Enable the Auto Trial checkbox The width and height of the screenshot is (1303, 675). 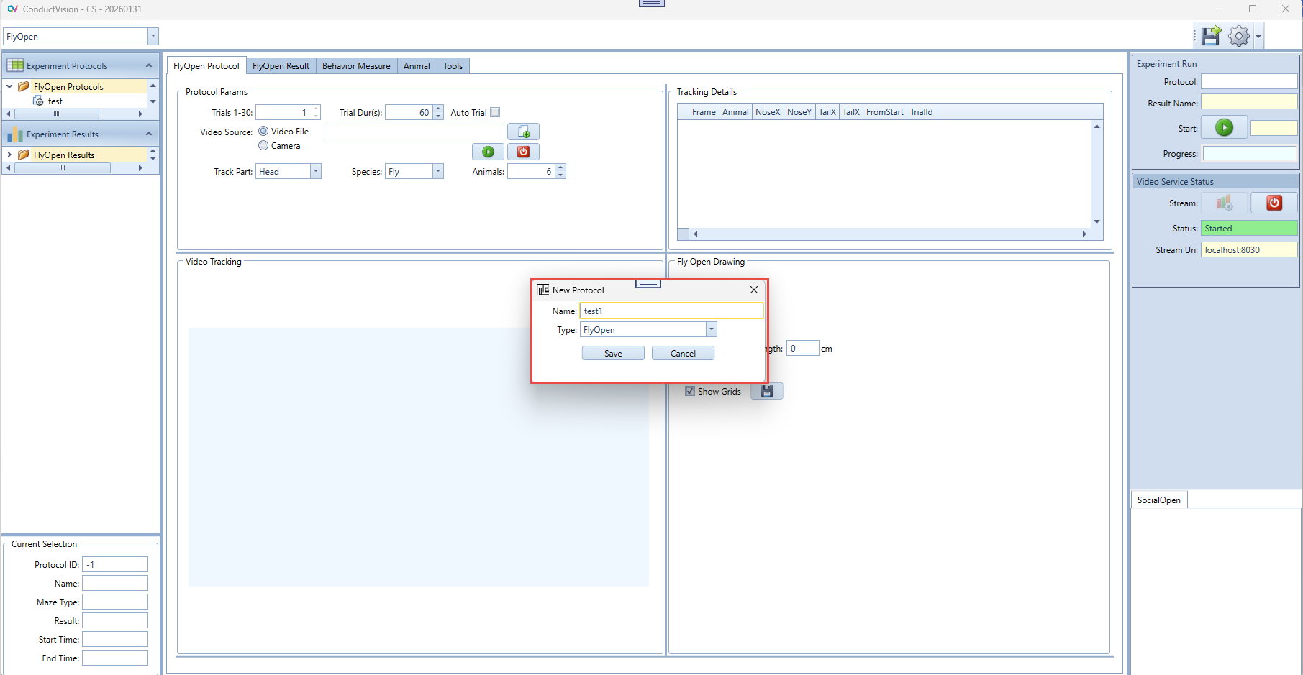point(495,113)
